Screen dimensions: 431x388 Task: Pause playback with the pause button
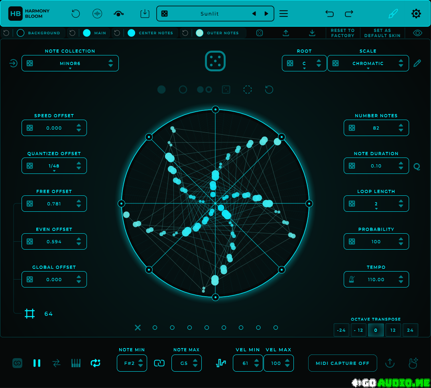(37, 363)
